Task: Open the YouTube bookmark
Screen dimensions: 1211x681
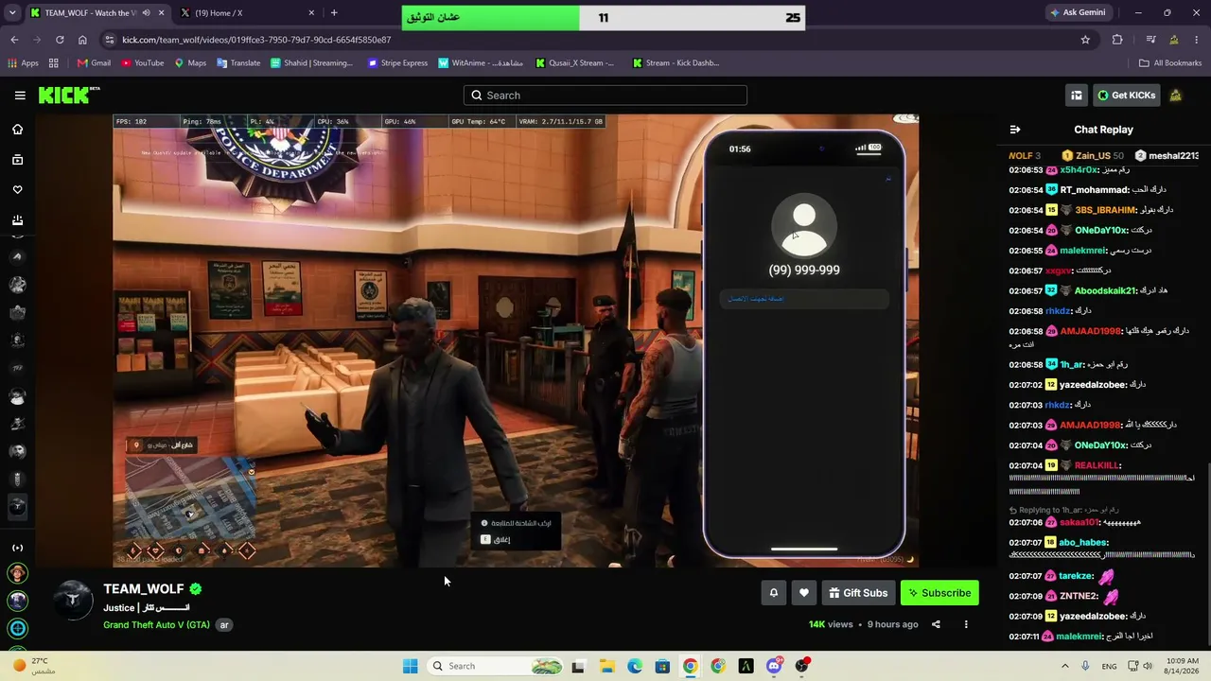Action: [x=143, y=63]
